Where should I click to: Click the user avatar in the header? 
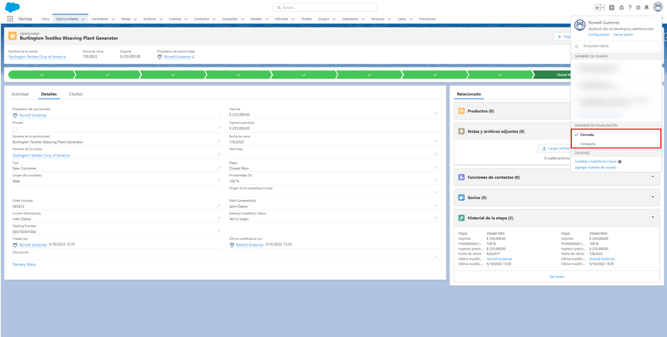[x=658, y=7]
